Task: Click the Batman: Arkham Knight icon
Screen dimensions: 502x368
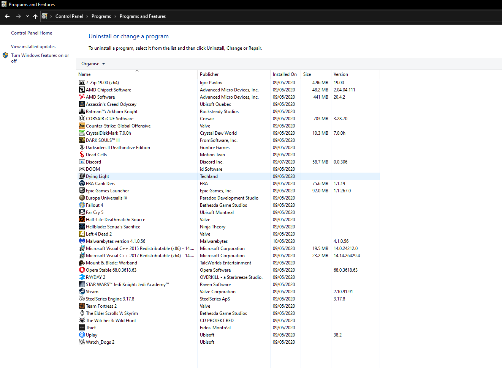Action: coord(82,112)
